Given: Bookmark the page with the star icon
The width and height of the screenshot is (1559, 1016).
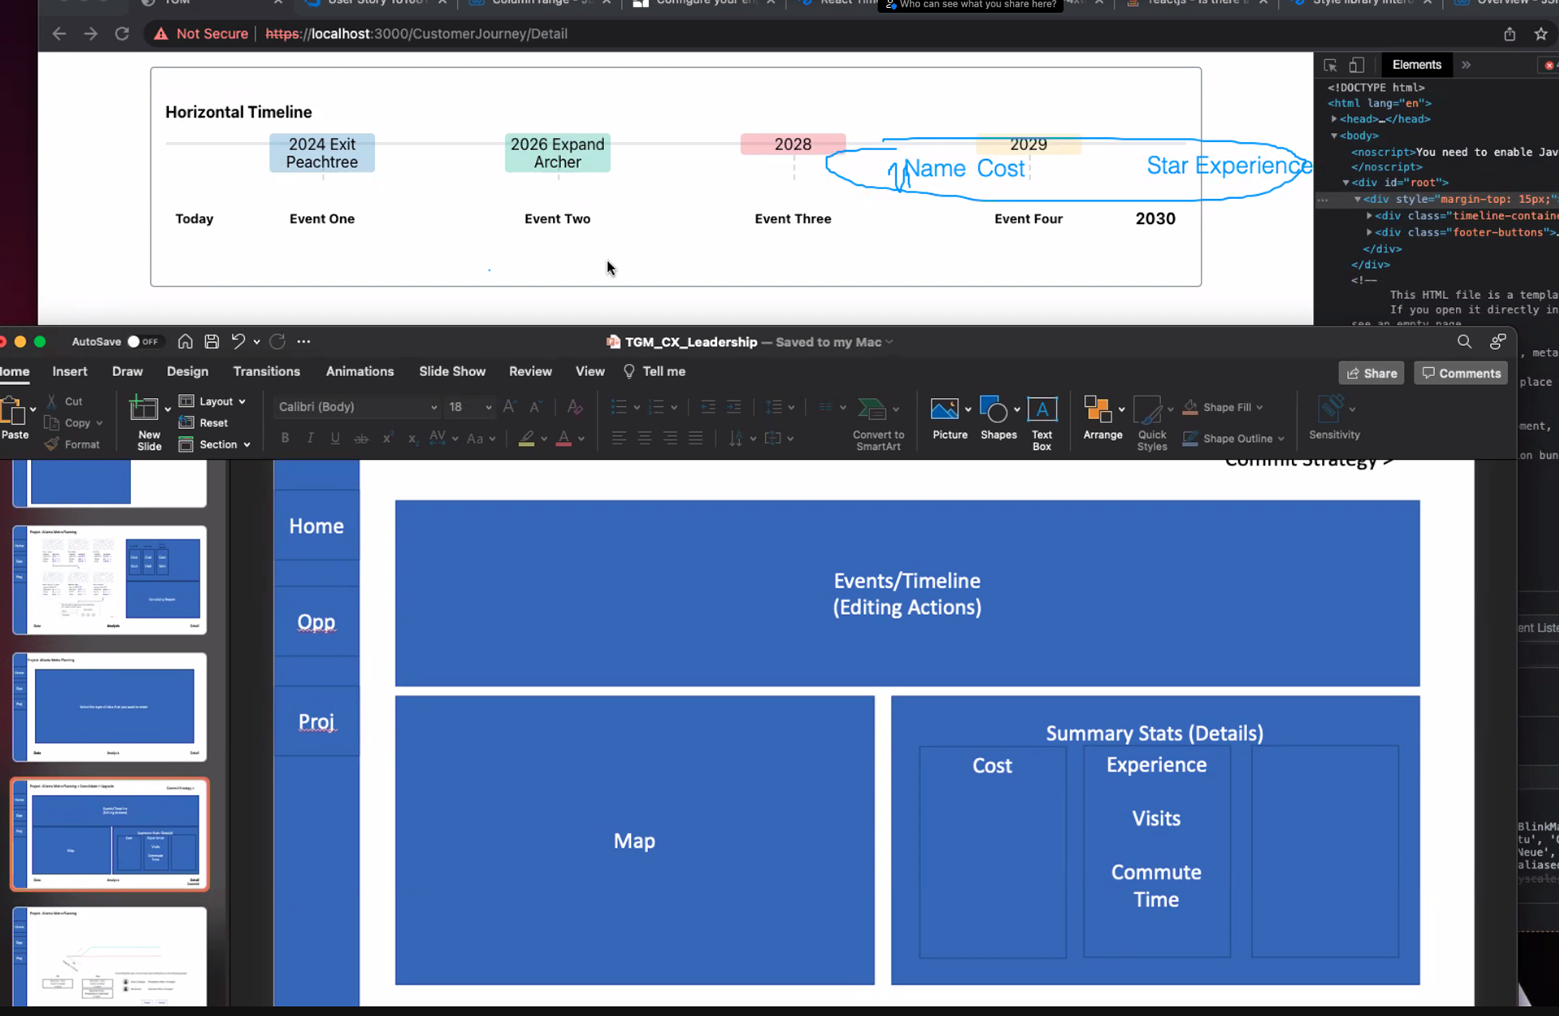Looking at the screenshot, I should 1540,34.
